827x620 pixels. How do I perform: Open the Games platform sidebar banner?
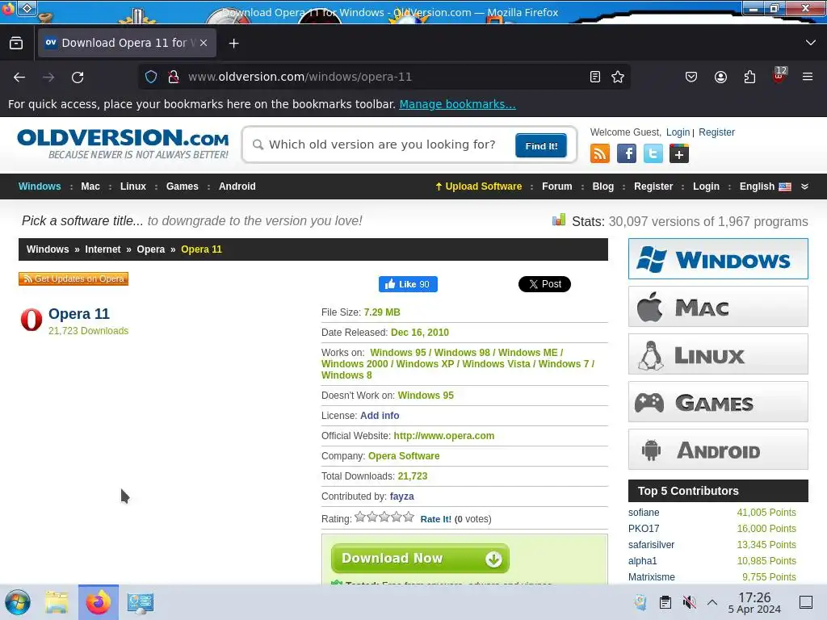coord(718,402)
